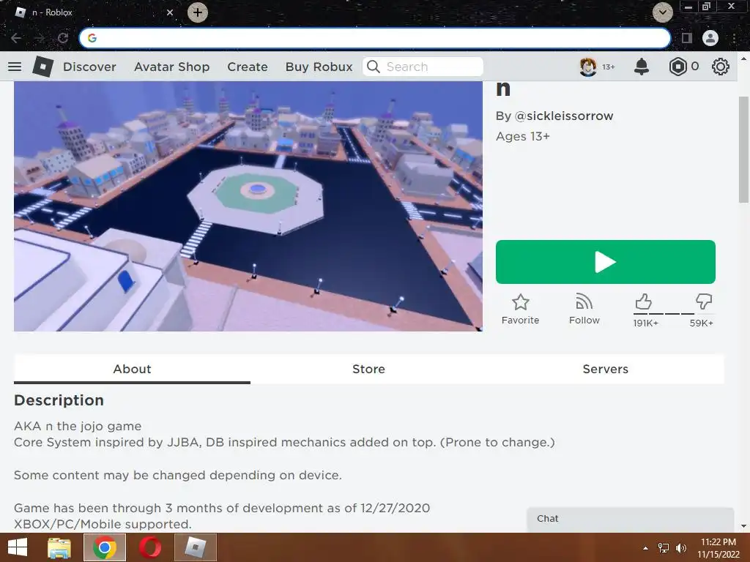Viewport: 750px width, 562px height.
Task: Reload the browser page
Action: (x=63, y=38)
